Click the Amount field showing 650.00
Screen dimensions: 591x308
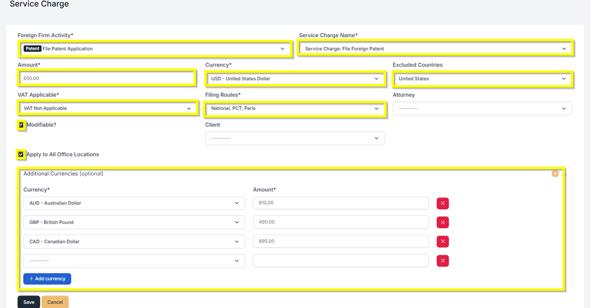(x=106, y=78)
